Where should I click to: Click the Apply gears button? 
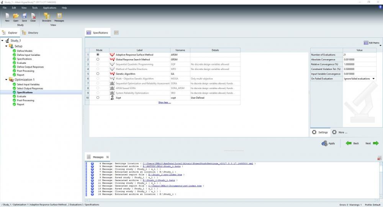tap(328, 144)
